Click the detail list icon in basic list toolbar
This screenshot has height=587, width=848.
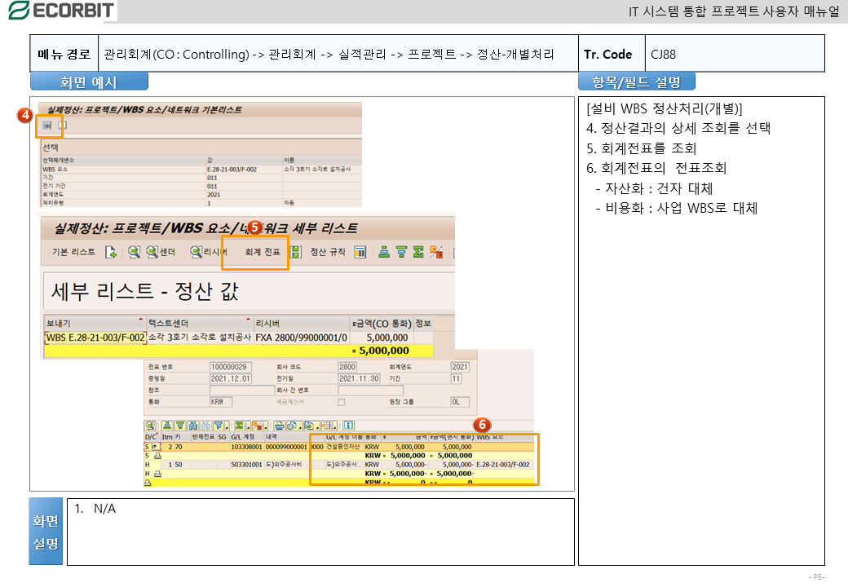click(47, 126)
